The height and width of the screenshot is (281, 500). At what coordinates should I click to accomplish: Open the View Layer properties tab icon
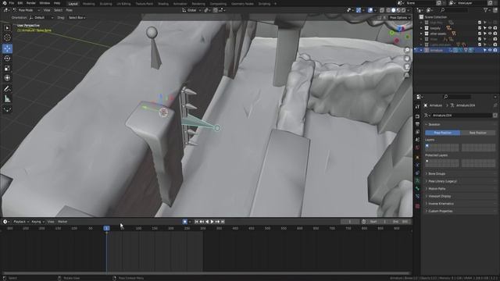point(417,132)
